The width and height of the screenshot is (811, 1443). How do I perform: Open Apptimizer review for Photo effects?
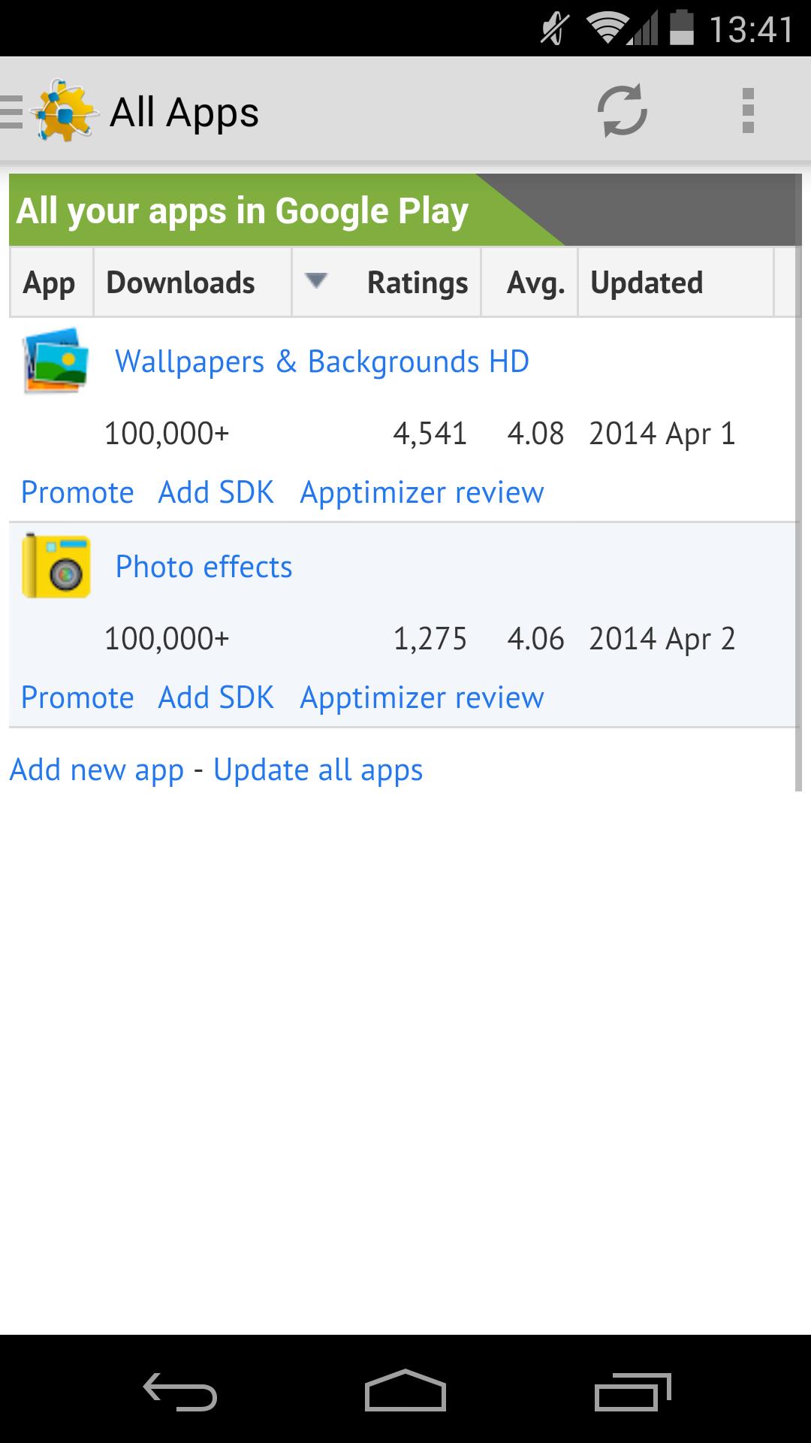pos(421,696)
